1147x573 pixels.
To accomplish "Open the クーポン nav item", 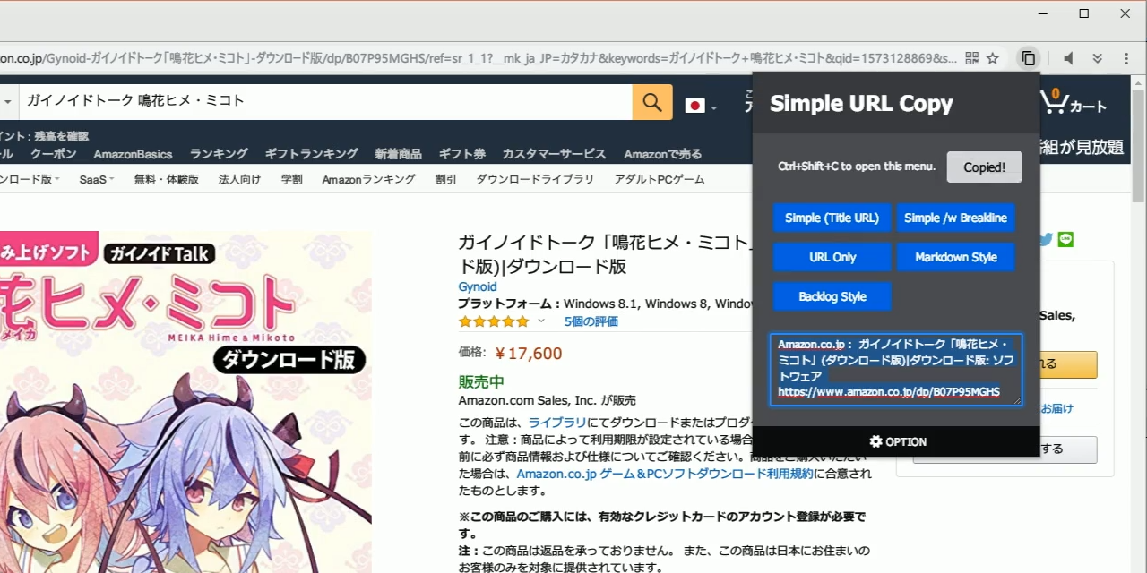I will (54, 154).
